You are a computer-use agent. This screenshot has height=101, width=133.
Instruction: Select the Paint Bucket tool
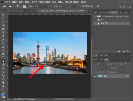pos(3,58)
